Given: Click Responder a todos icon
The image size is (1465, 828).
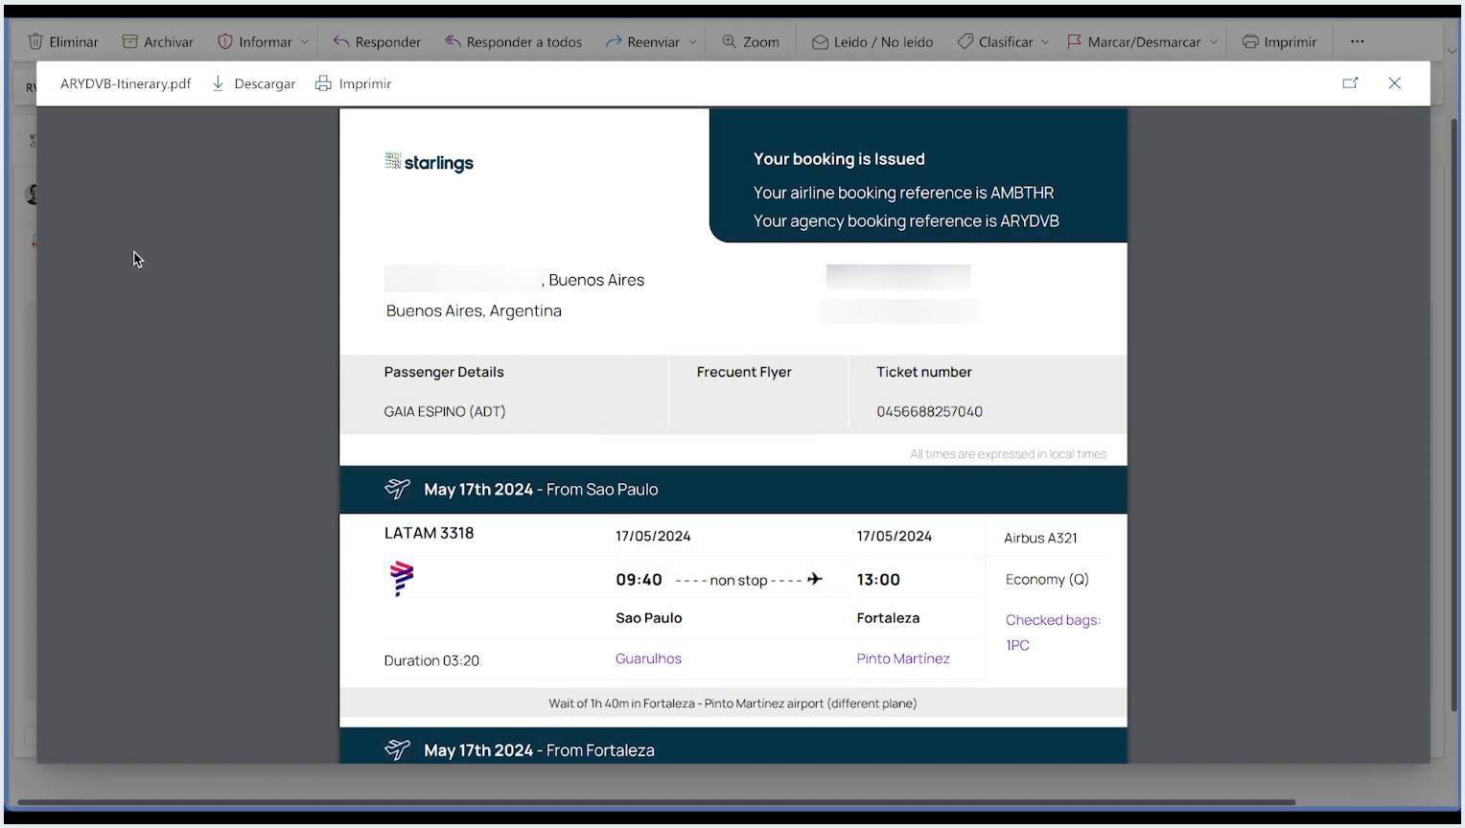Looking at the screenshot, I should [453, 42].
